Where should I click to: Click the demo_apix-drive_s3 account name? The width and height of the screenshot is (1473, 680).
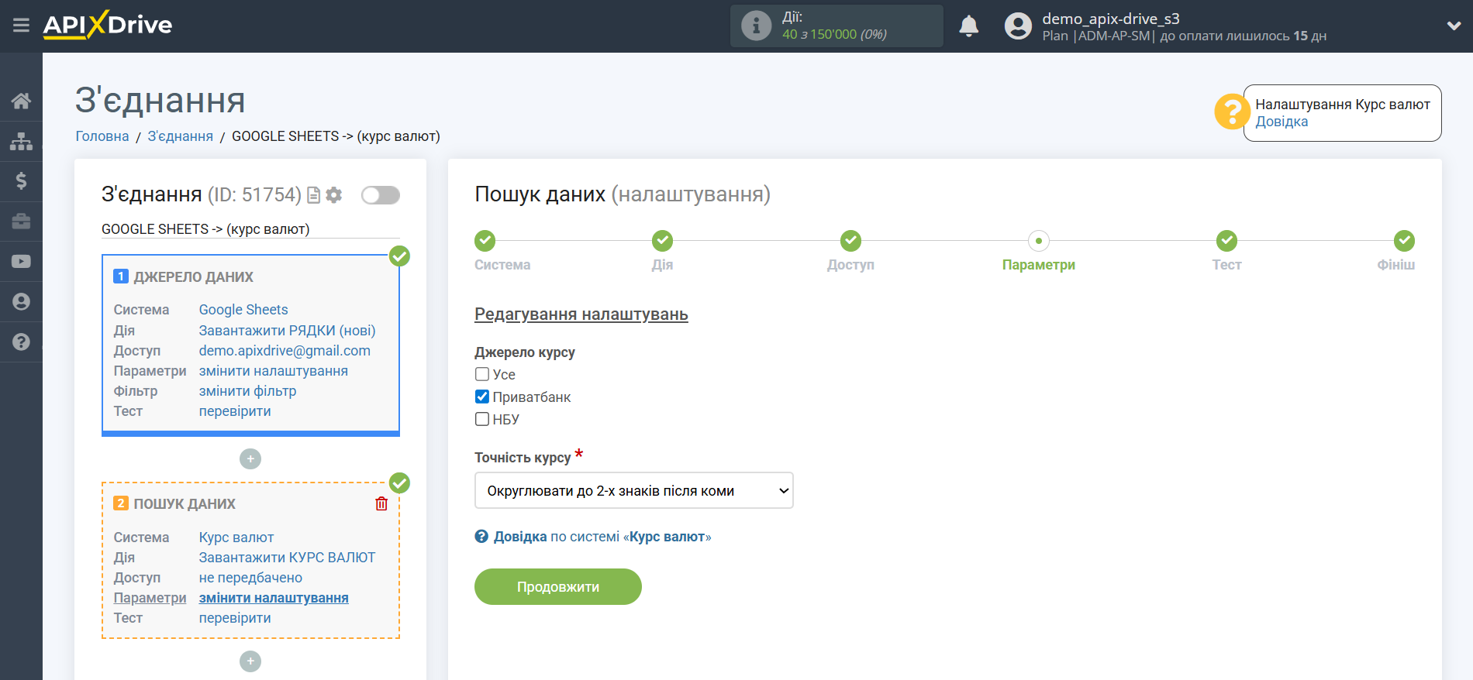pyautogui.click(x=1110, y=19)
